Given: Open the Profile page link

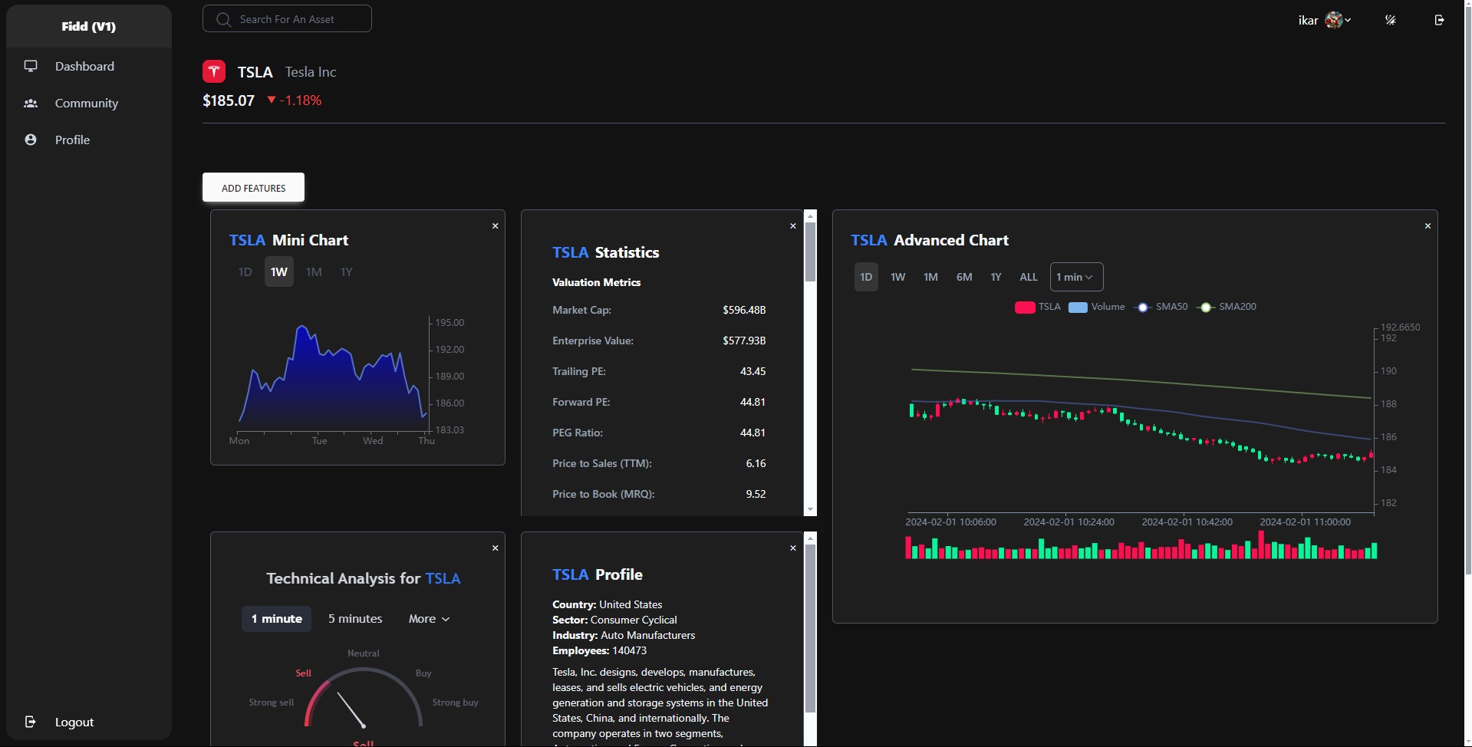Looking at the screenshot, I should pos(72,140).
